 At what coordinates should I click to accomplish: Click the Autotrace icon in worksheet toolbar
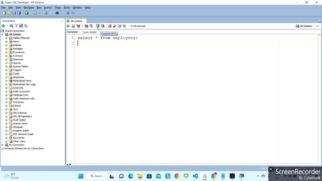[x=86, y=26]
